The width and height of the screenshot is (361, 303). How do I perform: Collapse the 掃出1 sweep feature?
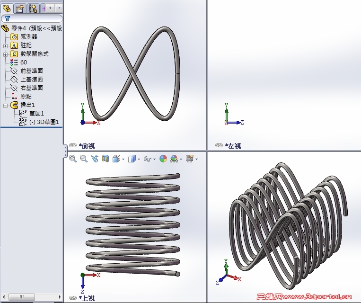point(5,106)
